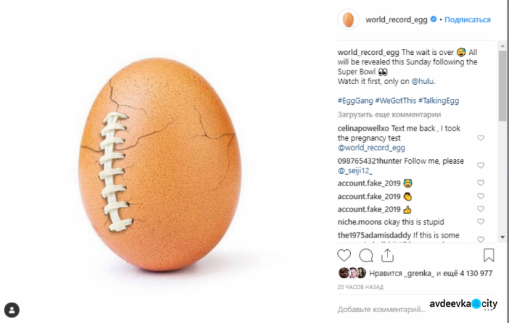Click the Подписаться follow button
Image resolution: width=509 pixels, height=323 pixels.
[x=468, y=20]
